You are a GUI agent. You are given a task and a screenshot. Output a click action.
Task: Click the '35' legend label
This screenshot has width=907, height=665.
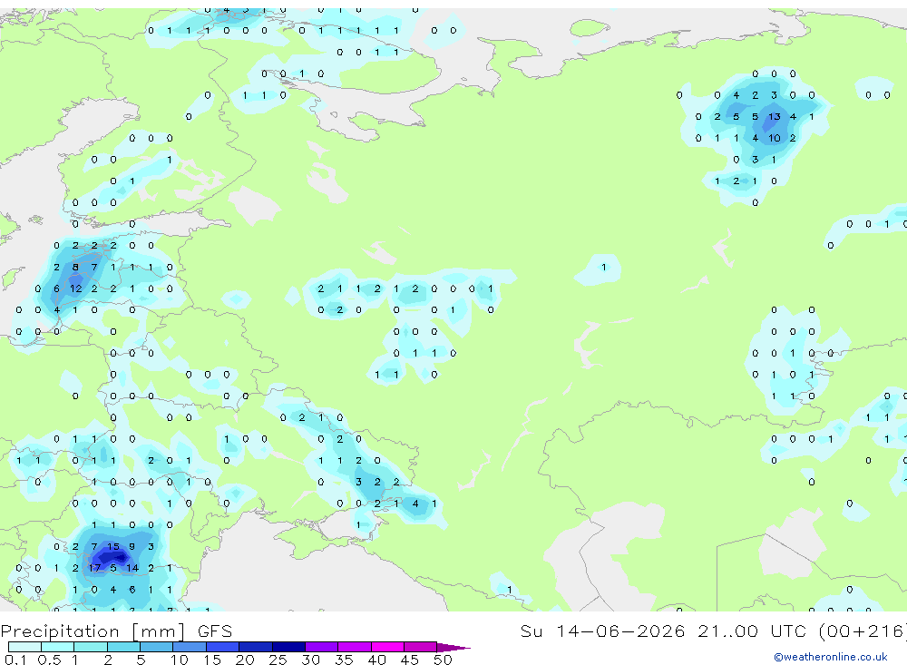tap(344, 660)
